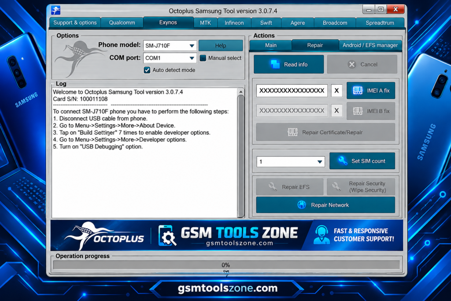Click the Set SIM count wrench icon

pos(342,161)
